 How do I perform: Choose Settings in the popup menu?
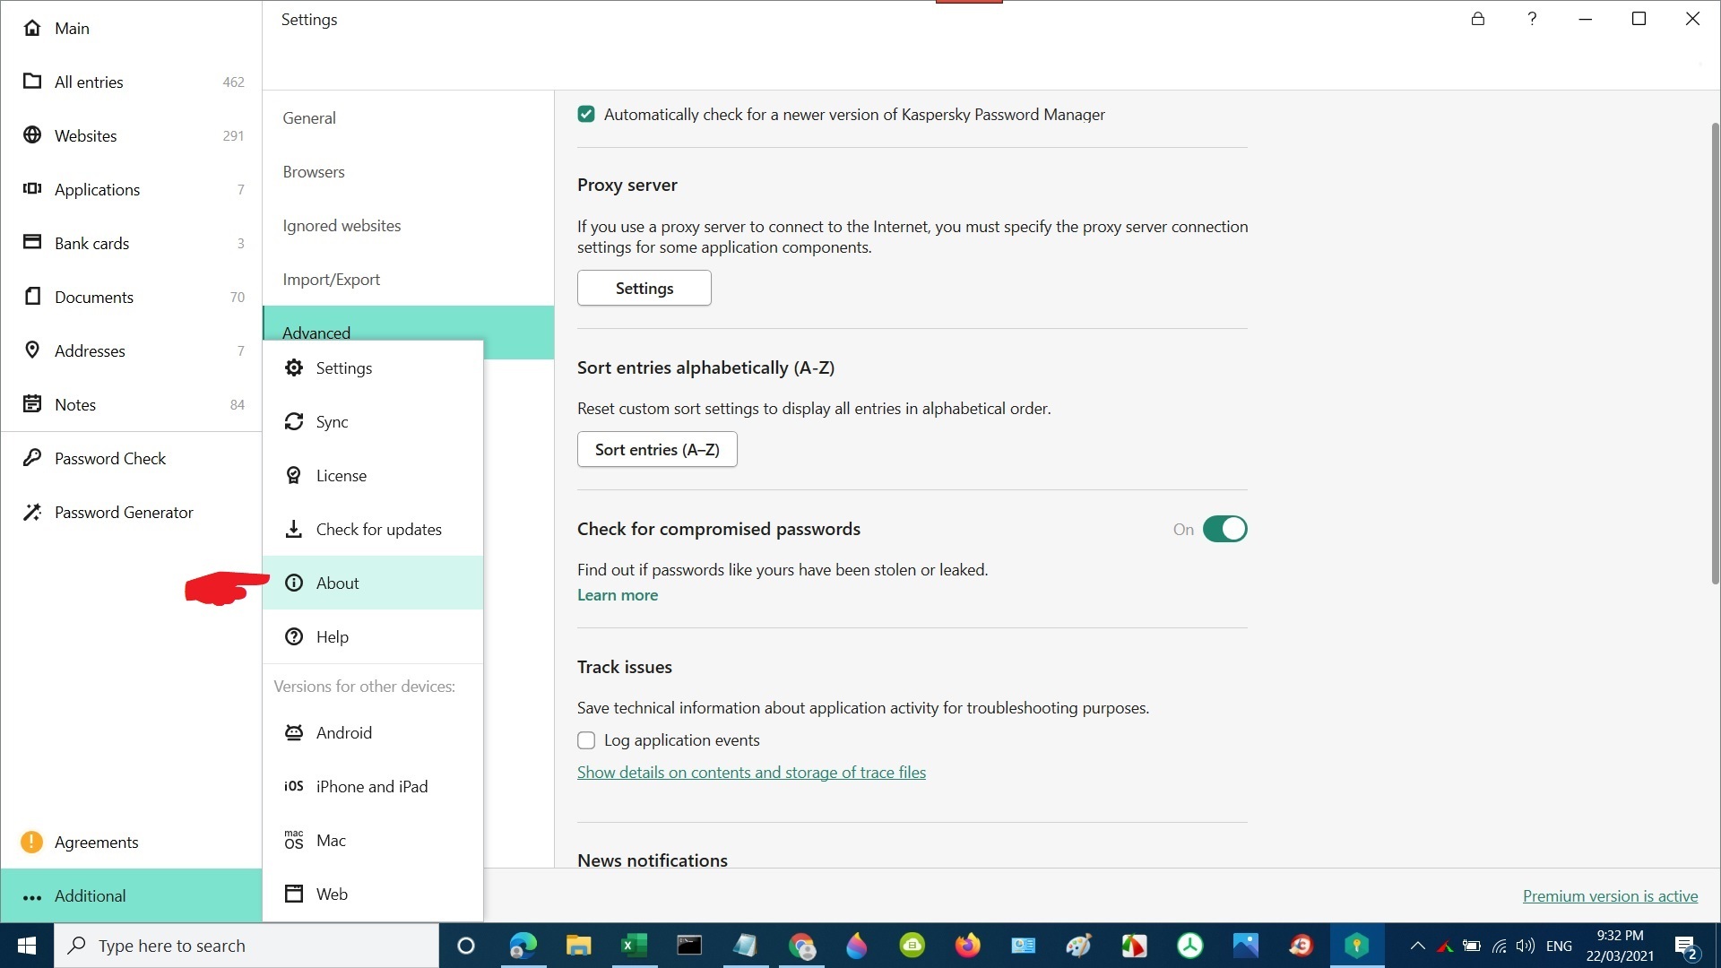coord(373,368)
